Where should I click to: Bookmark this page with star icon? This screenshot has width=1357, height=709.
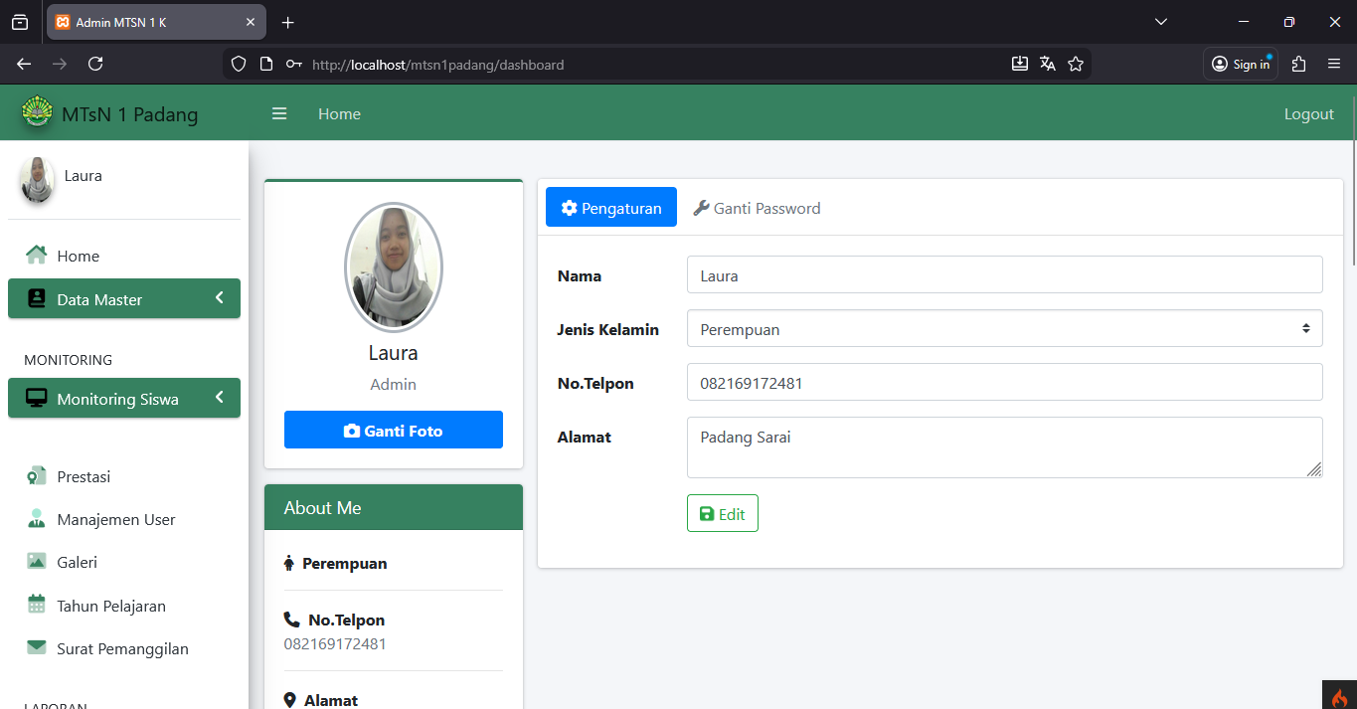point(1075,65)
